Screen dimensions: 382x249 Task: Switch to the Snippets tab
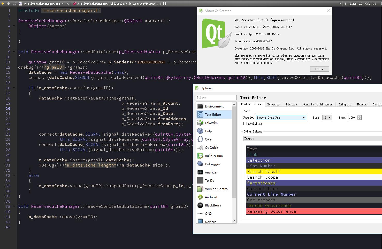click(x=345, y=104)
